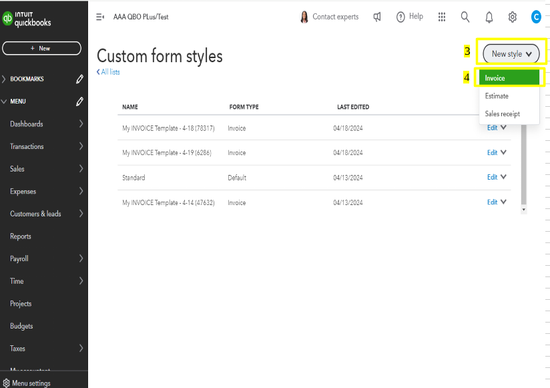Open the notifications bell icon

[x=489, y=17]
